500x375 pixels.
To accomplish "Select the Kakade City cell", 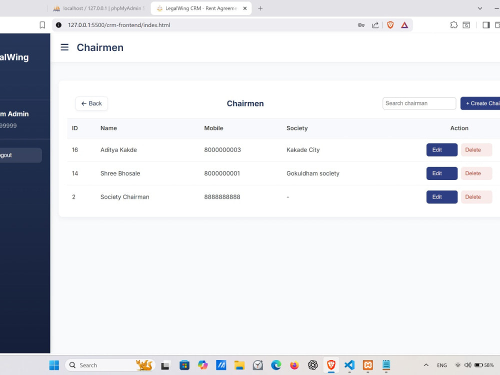I will [303, 150].
